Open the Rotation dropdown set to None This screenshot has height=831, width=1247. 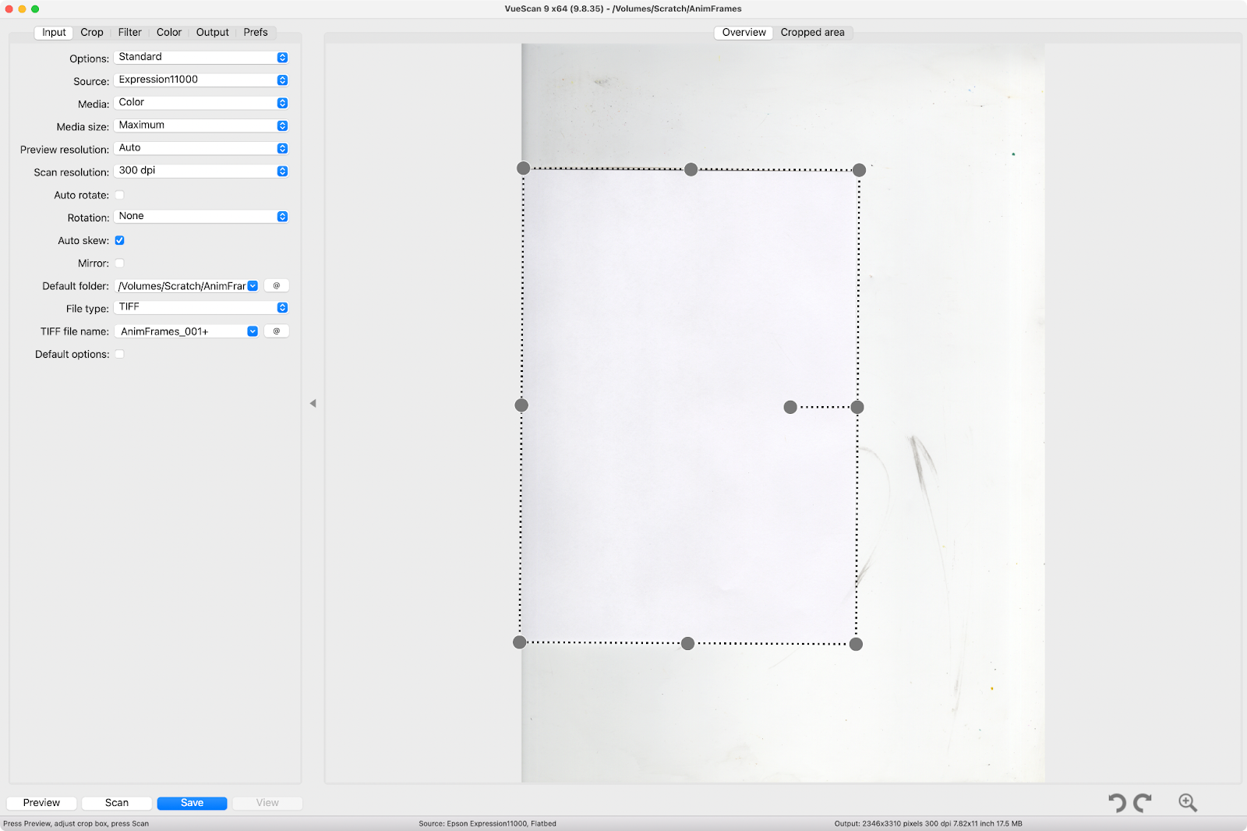click(201, 217)
